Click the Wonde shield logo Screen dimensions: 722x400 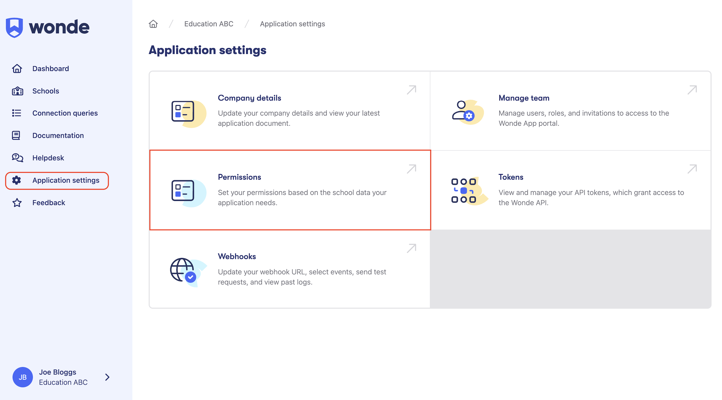(x=15, y=27)
